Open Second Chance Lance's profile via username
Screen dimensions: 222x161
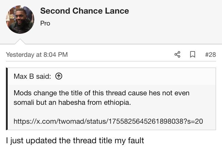click(85, 11)
